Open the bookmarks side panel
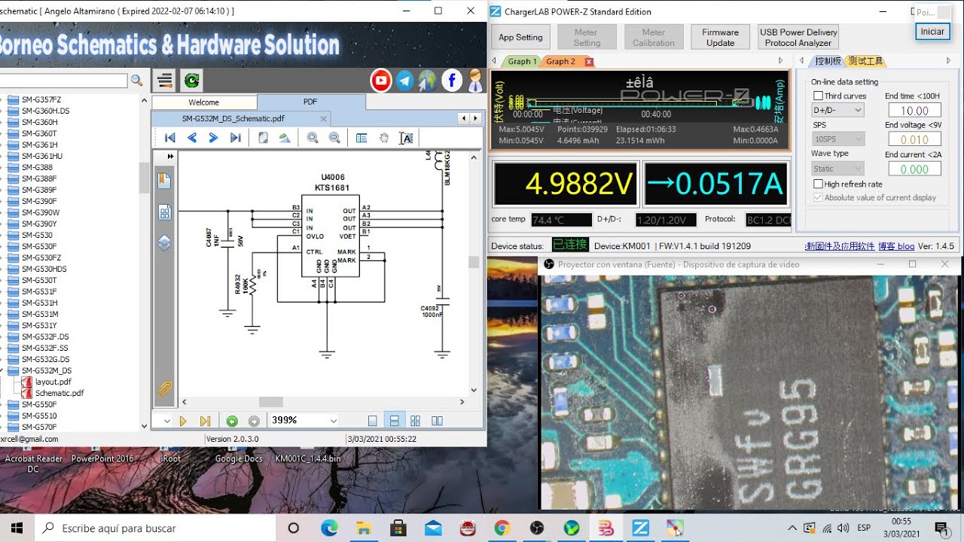The width and height of the screenshot is (964, 542). (164, 181)
